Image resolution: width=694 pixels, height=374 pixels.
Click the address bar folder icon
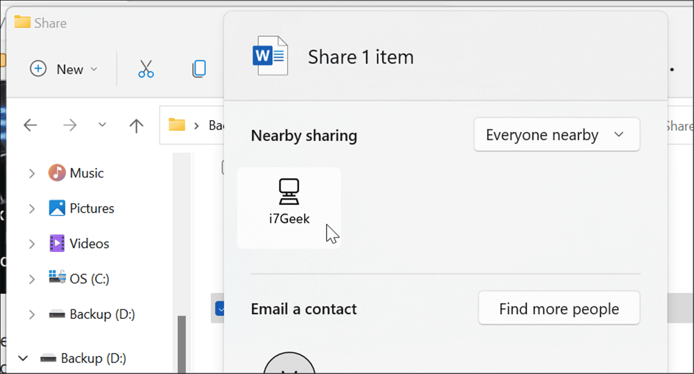tap(177, 125)
